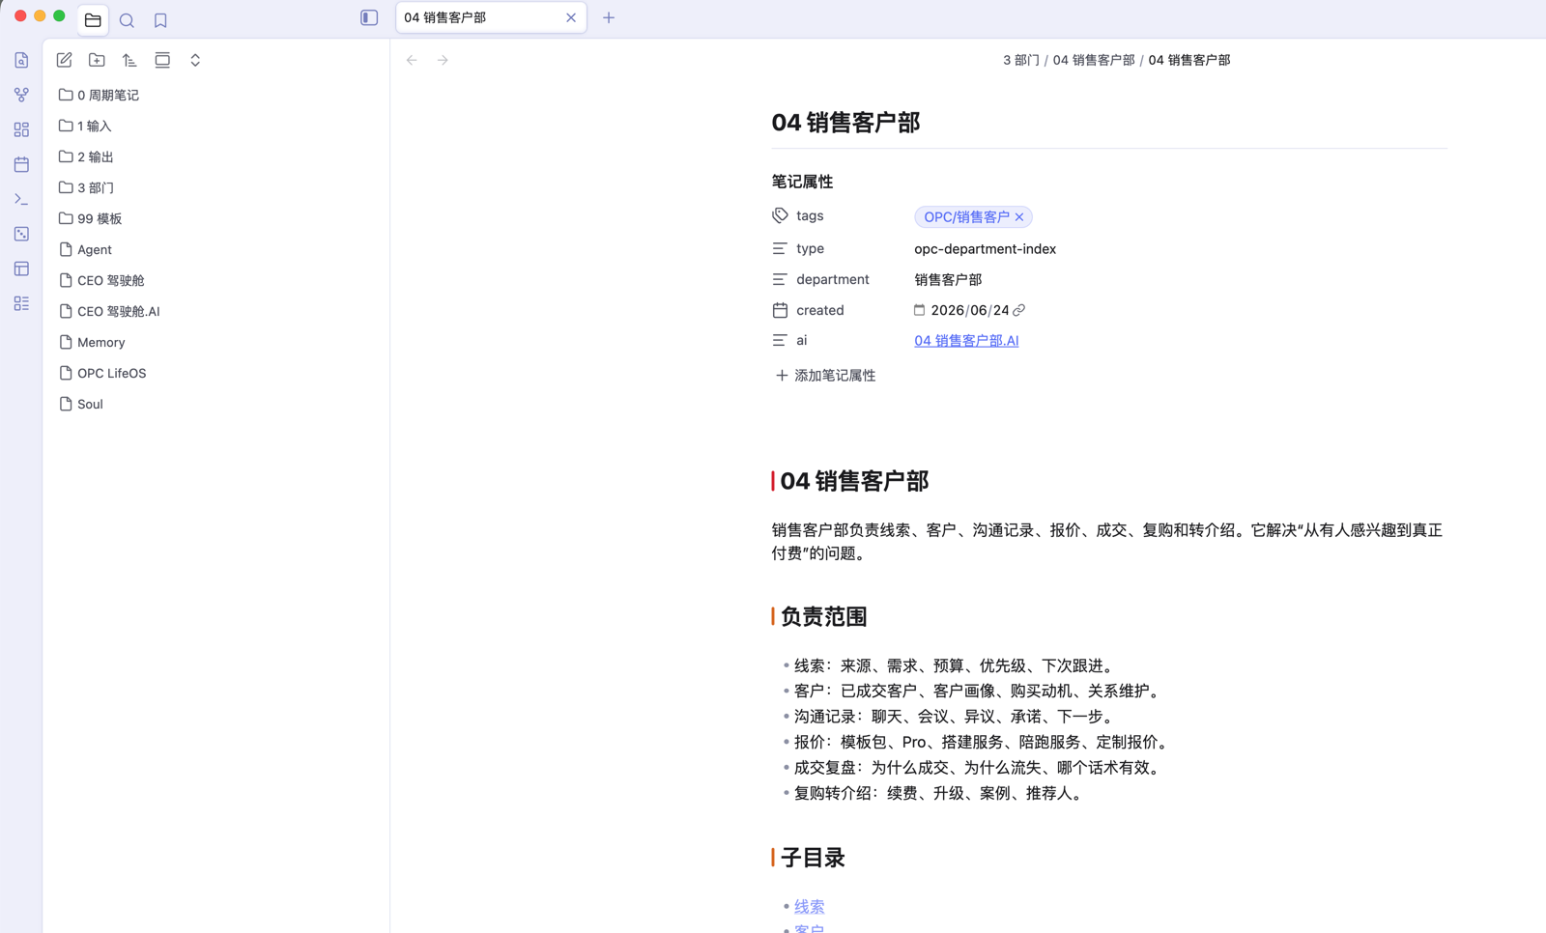
Task: Click breadcrumb folder 04 销售客户部
Action: 1094,60
